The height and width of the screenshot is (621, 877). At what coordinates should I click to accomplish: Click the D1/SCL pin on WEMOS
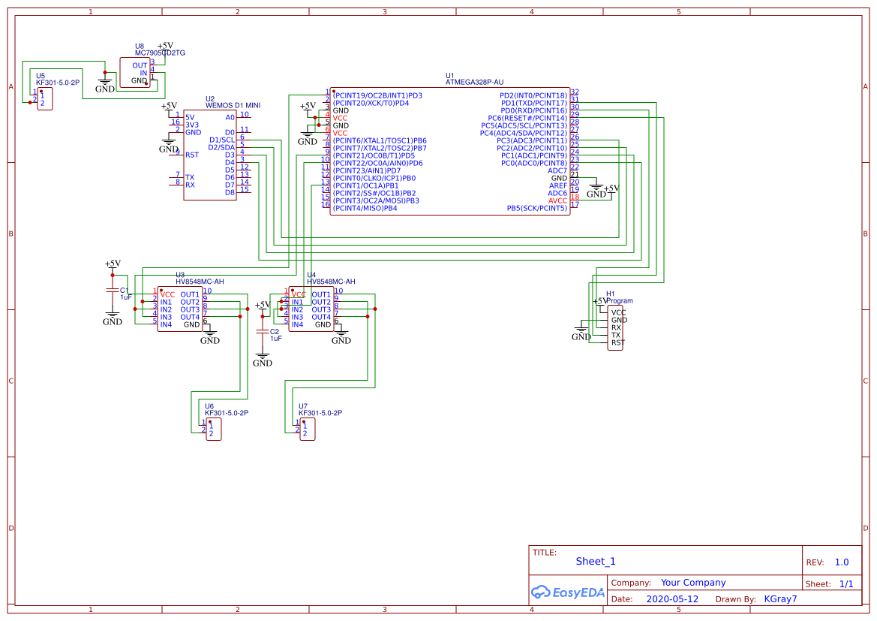[x=221, y=140]
